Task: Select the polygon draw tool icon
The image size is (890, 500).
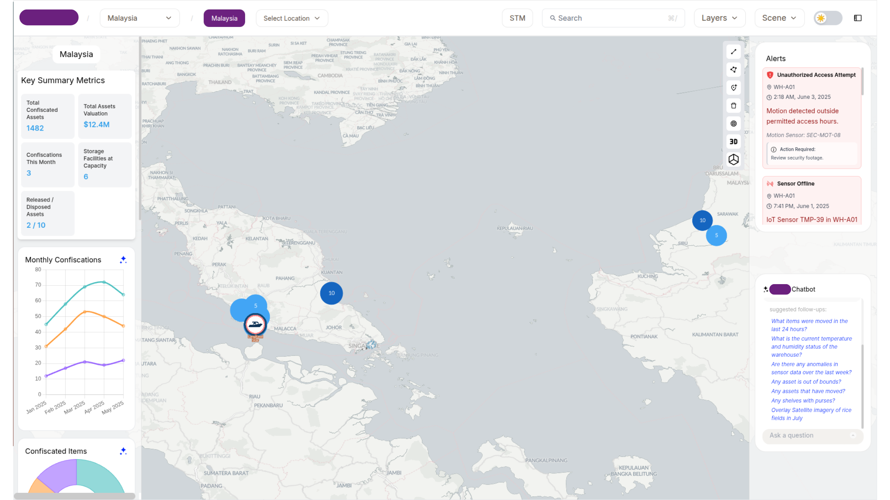Action: tap(733, 70)
